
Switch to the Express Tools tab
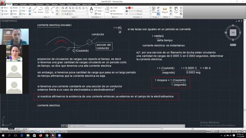tap(87, 5)
